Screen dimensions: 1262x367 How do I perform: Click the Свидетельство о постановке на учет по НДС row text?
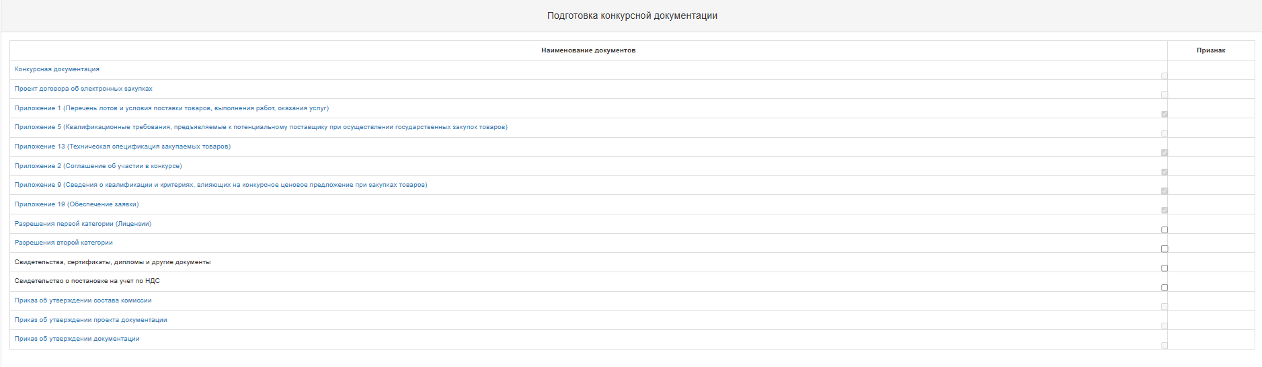click(x=87, y=281)
